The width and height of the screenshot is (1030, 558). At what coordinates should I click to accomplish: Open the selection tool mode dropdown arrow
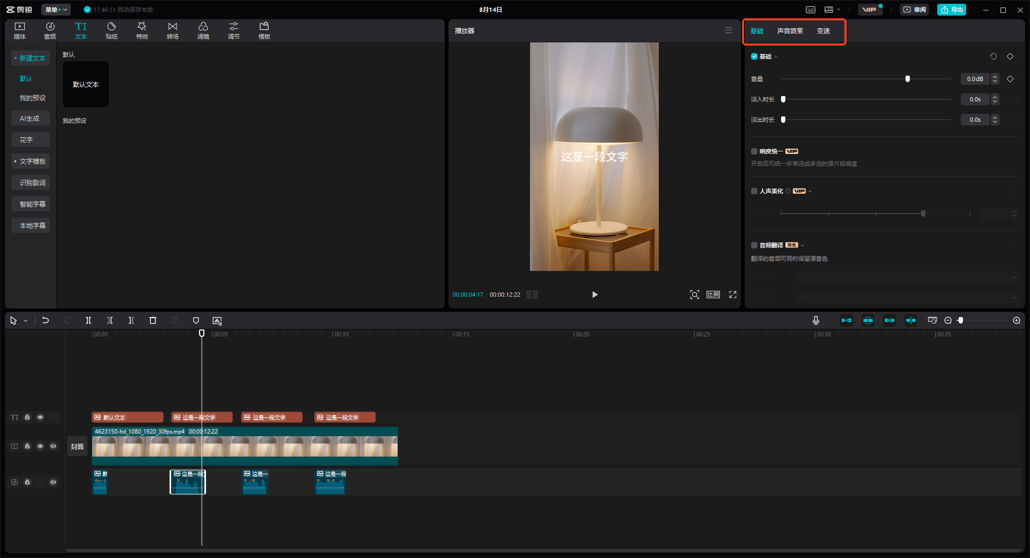pyautogui.click(x=26, y=321)
